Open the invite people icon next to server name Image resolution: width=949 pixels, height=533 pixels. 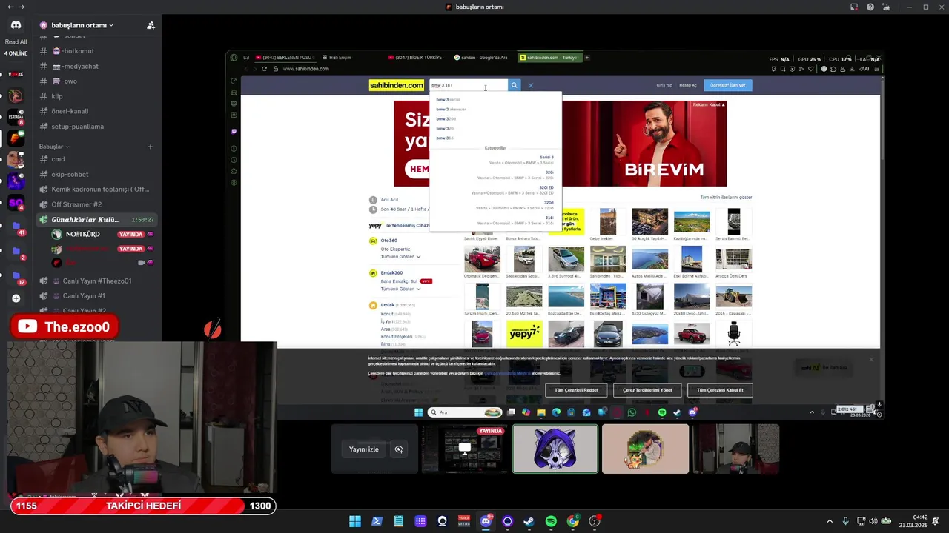click(x=151, y=25)
